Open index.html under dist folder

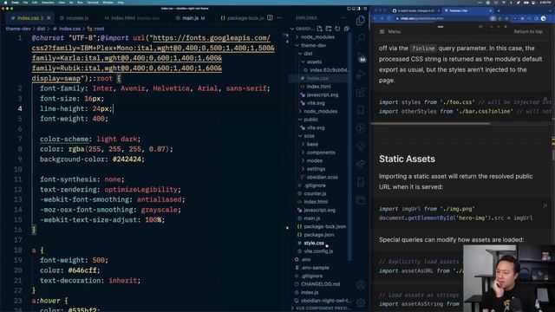318,87
